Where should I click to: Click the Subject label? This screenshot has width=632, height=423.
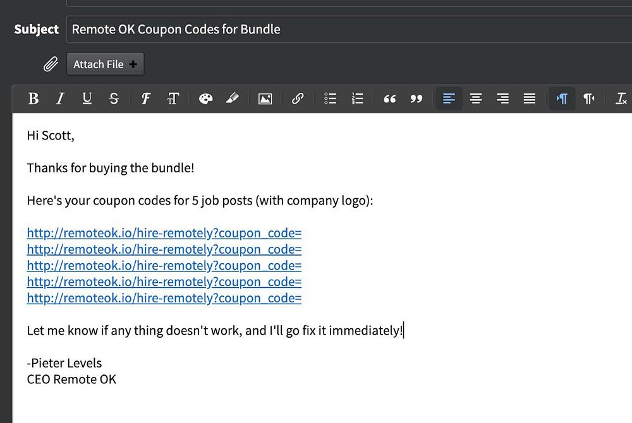tap(36, 30)
